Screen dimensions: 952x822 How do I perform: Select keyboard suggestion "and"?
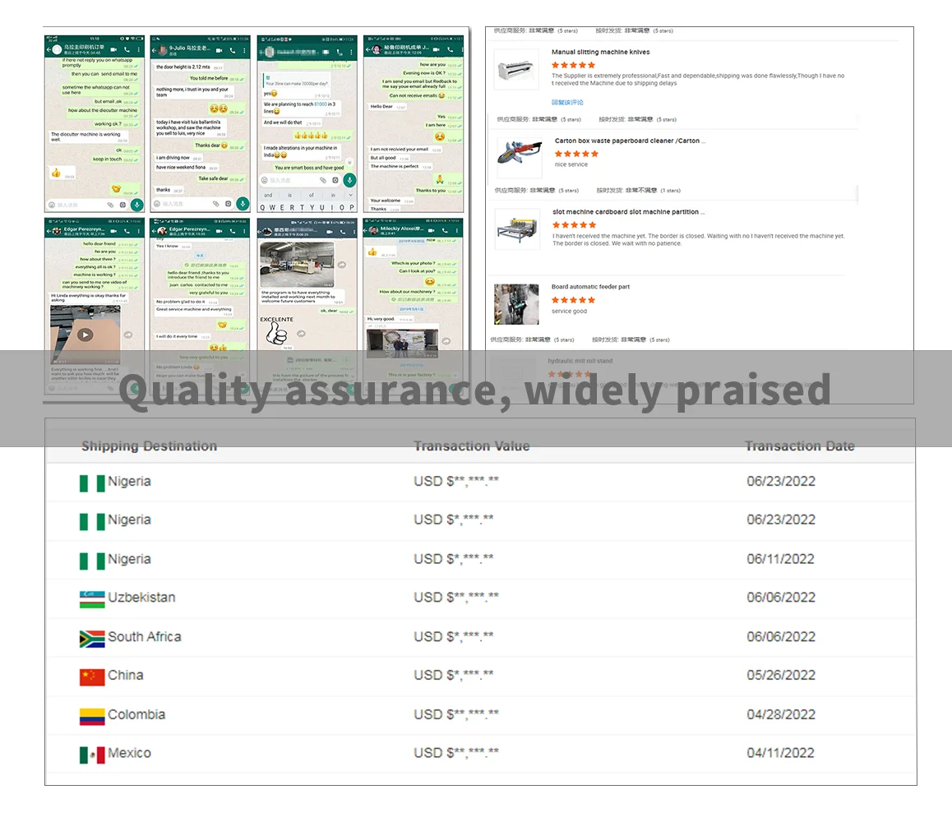pos(268,195)
